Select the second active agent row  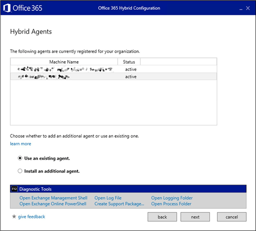(114, 77)
